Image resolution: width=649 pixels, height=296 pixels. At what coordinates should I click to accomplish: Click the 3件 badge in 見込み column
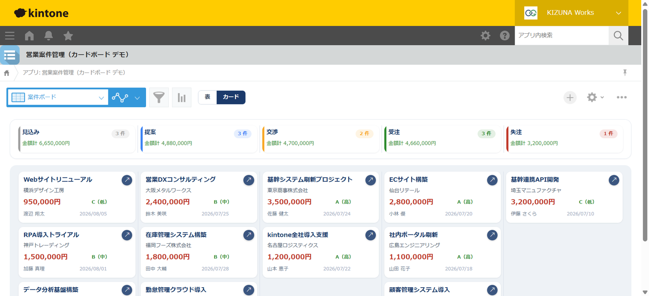tap(120, 134)
